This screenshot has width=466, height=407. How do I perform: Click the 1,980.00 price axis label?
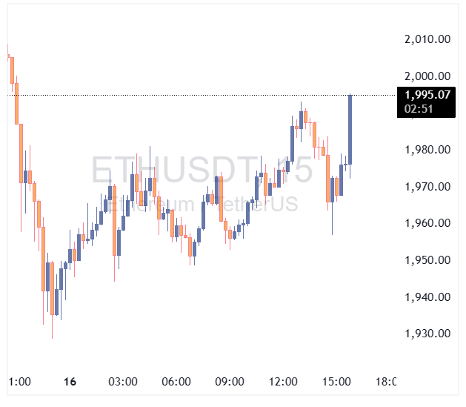(427, 150)
